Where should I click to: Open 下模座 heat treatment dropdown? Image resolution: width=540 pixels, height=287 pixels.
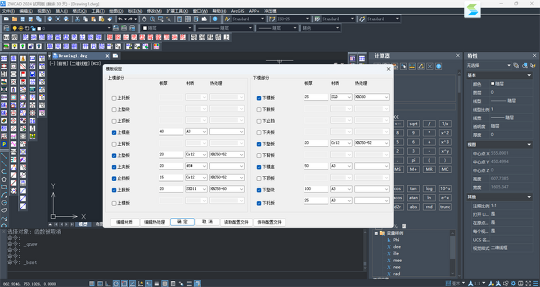pyautogui.click(x=372, y=166)
